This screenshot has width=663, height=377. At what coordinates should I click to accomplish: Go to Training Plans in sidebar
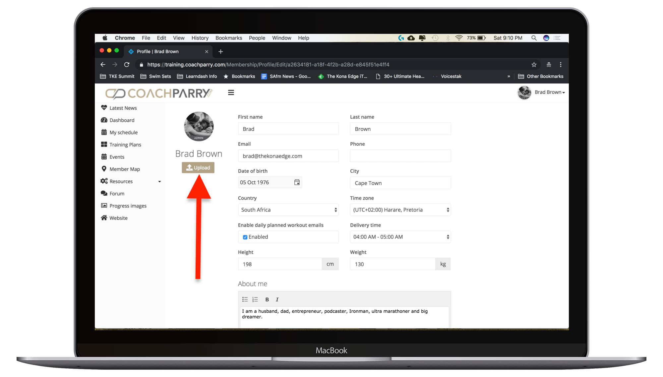[x=125, y=145]
